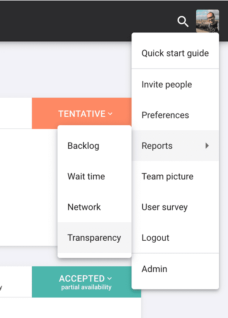The height and width of the screenshot is (318, 228).
Task: Select the Reports menu entry
Action: pos(175,146)
